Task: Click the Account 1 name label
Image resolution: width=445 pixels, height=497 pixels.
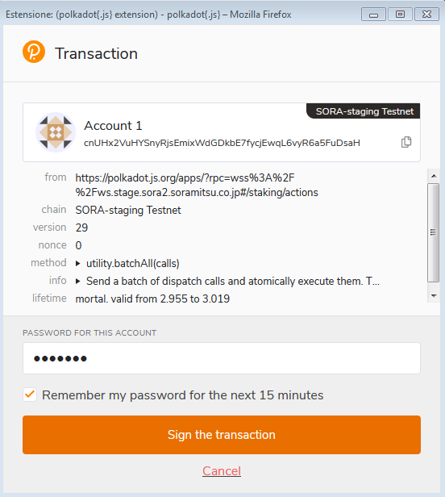Action: pos(113,126)
